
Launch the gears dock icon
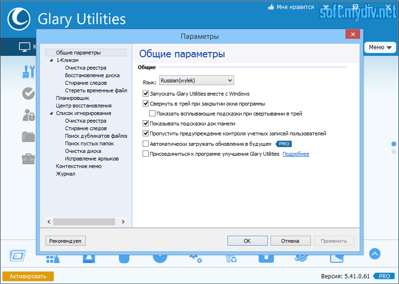tap(196, 259)
